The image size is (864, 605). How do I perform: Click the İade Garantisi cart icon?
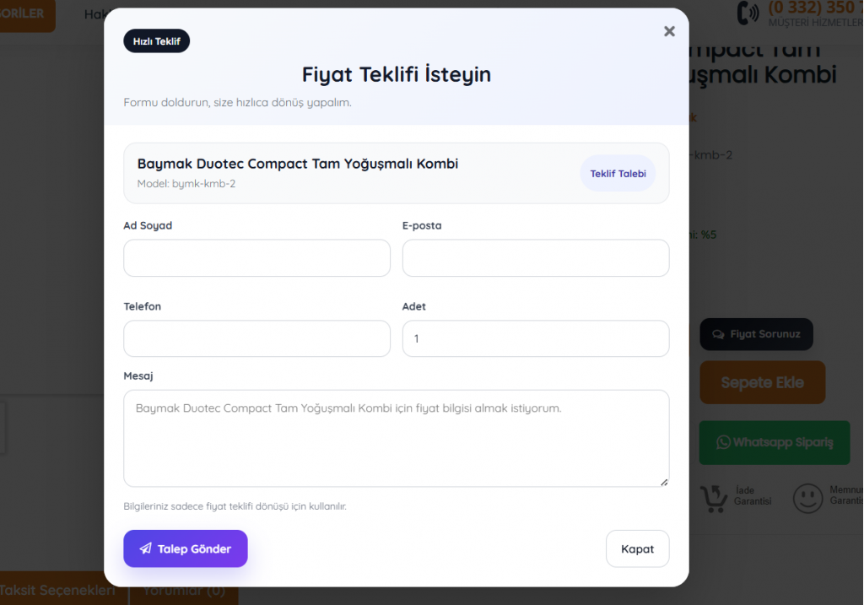point(713,497)
